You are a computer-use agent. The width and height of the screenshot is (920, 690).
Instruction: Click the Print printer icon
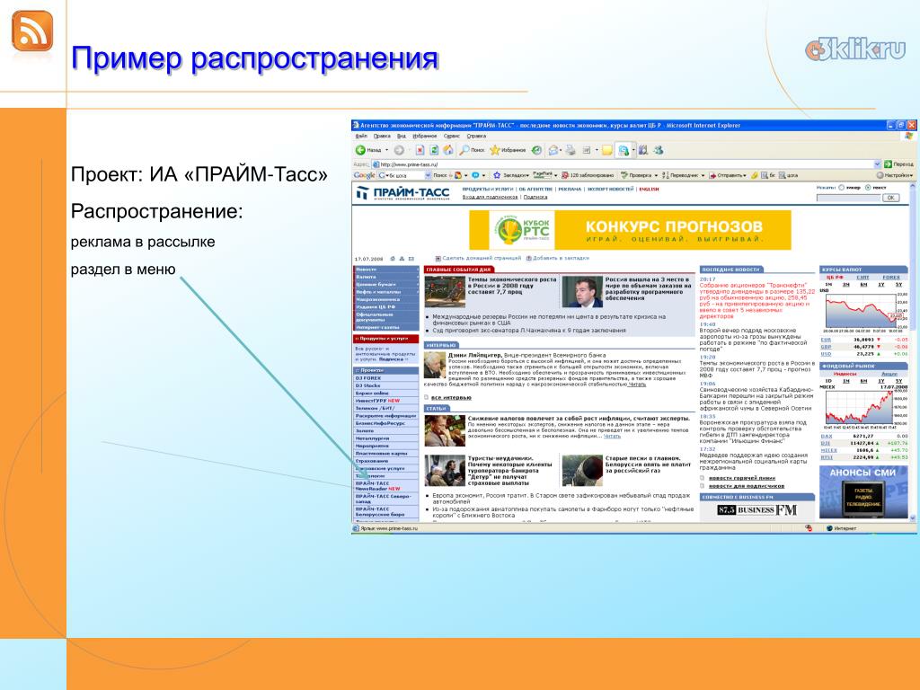pos(571,150)
